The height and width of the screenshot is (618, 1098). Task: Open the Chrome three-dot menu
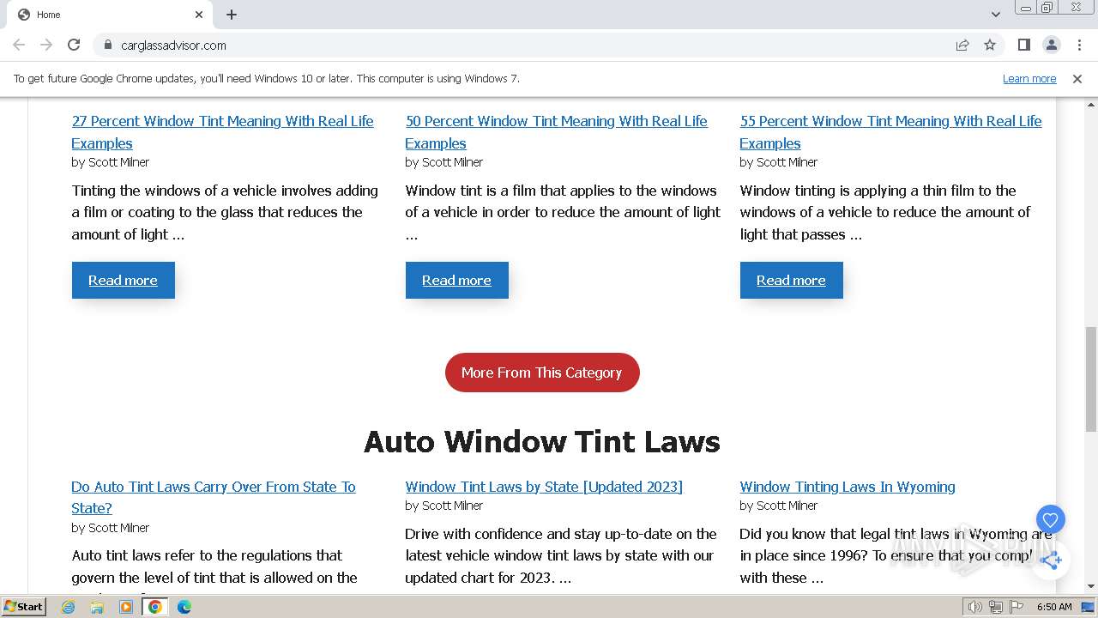[1078, 45]
